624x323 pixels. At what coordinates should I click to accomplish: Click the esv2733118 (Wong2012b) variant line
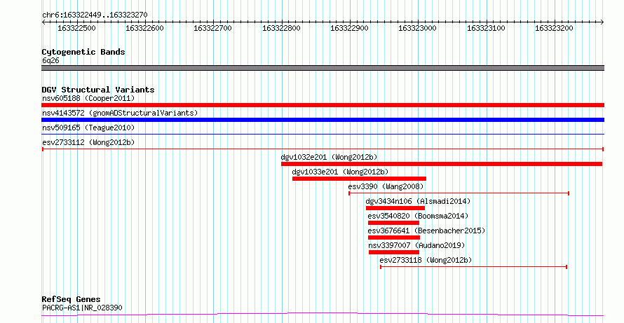473,267
